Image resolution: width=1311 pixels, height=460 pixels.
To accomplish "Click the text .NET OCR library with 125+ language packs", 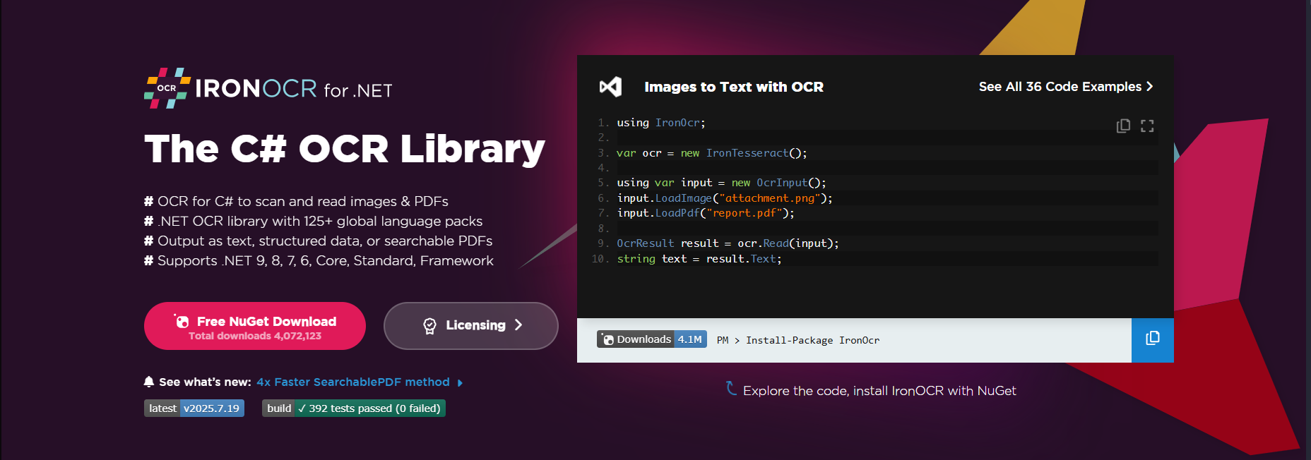I will click(319, 221).
